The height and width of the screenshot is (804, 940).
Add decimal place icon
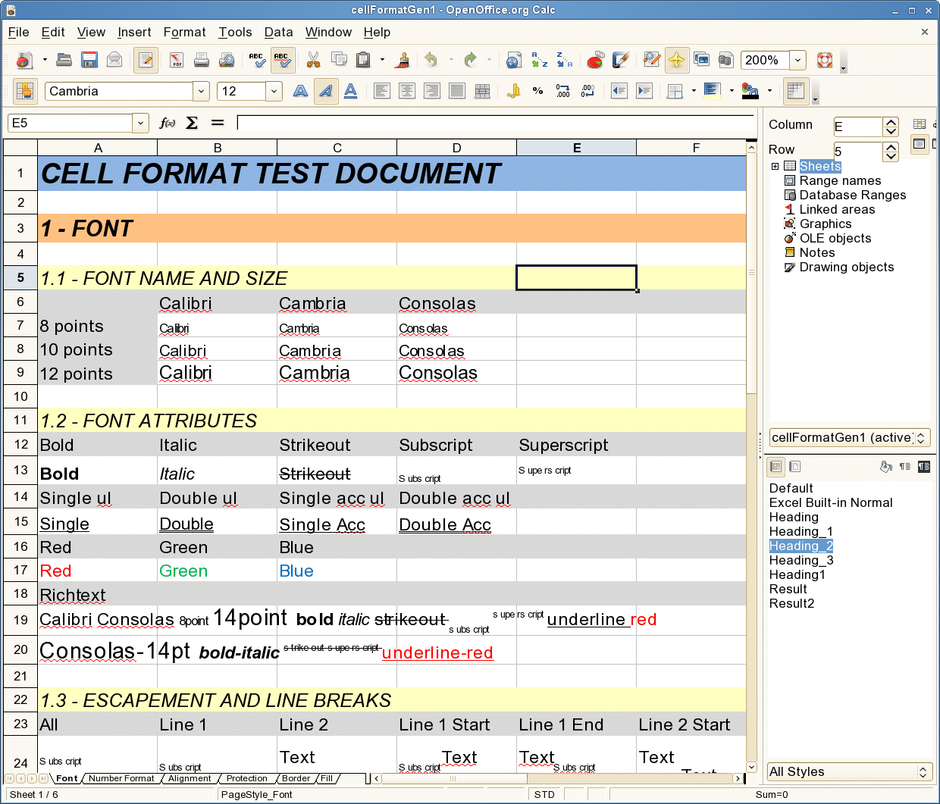click(x=563, y=91)
